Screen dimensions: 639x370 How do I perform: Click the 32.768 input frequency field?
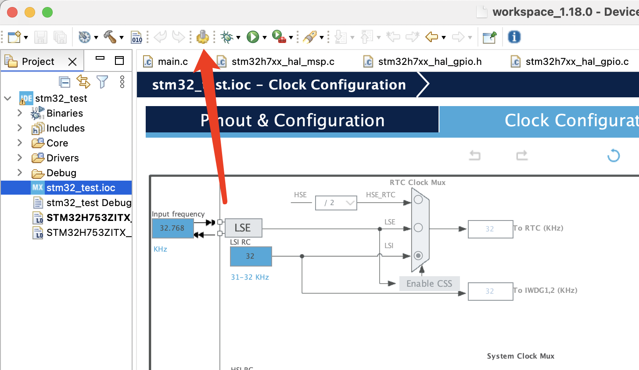click(172, 228)
